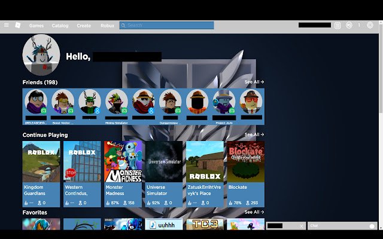Screen dimensions: 383x239
Task: Click the scrollbar up arrow
Action: [x=381, y=22]
